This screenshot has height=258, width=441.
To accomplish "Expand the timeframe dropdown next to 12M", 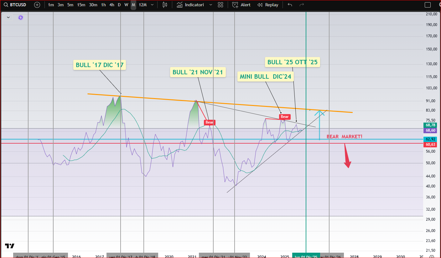I will 152,5.
